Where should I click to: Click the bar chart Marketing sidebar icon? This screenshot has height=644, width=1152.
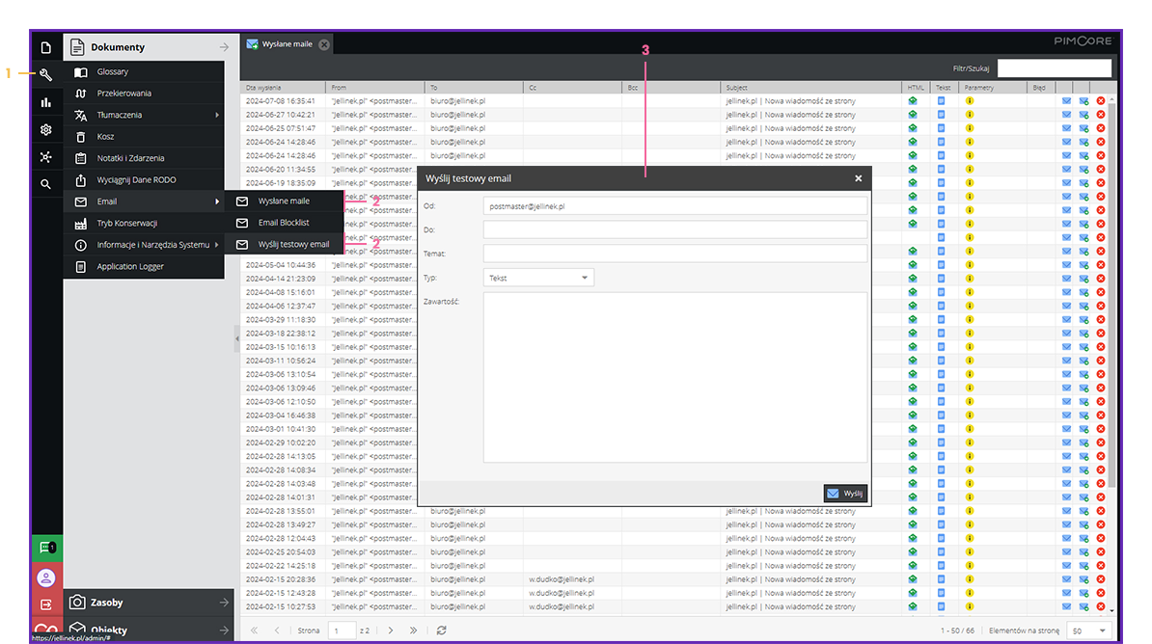tap(46, 102)
